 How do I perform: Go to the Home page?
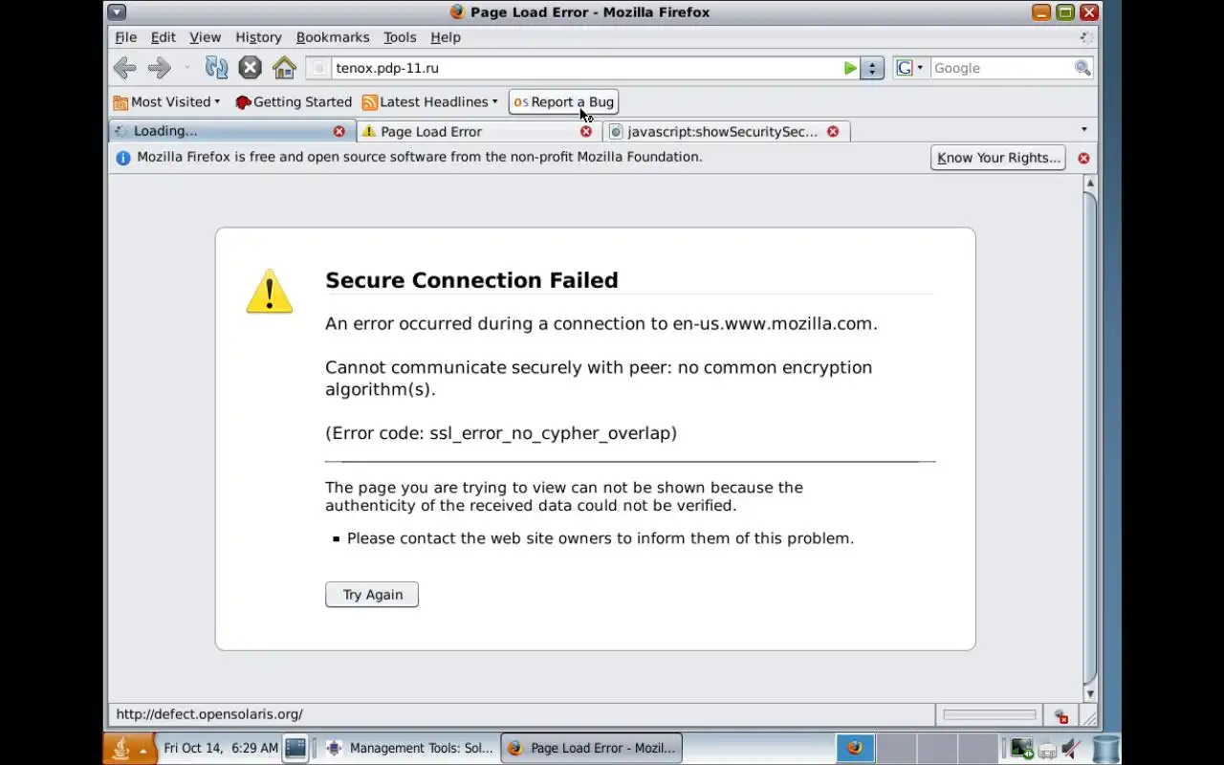[284, 68]
